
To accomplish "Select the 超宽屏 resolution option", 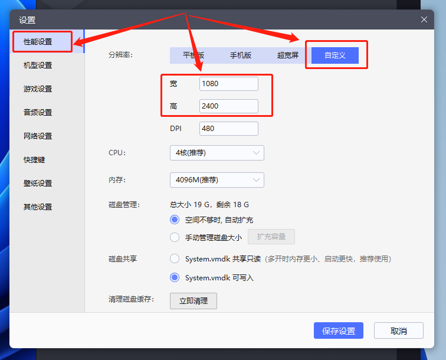I will pos(288,55).
